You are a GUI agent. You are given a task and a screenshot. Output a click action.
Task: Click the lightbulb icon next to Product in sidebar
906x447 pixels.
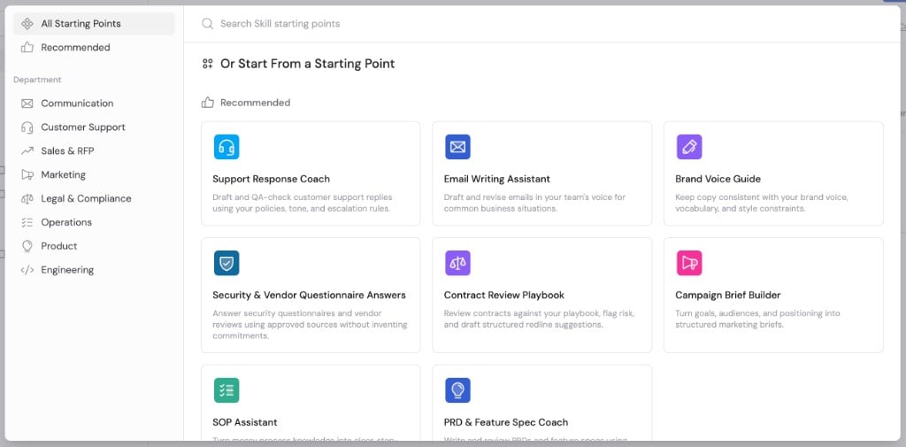click(x=27, y=246)
